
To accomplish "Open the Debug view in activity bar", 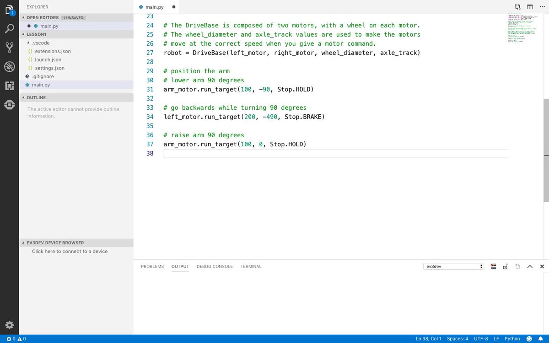I will pyautogui.click(x=9, y=67).
